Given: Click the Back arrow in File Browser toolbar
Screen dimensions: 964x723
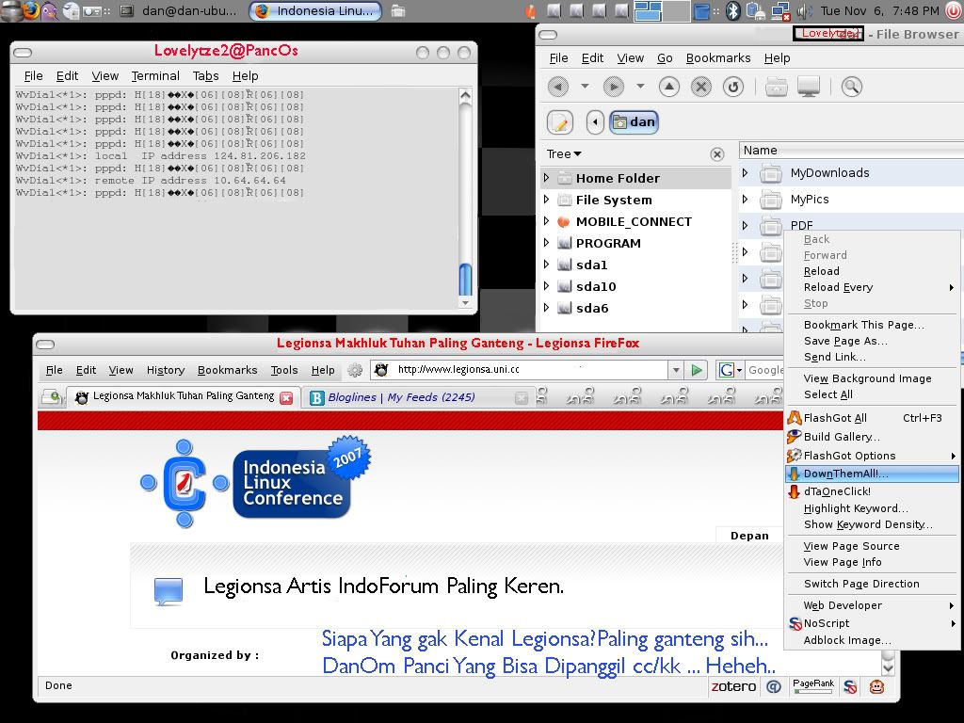Looking at the screenshot, I should (x=557, y=87).
